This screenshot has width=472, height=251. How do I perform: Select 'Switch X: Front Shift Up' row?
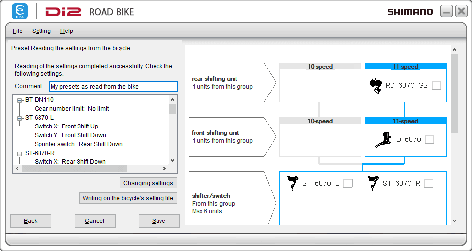[x=66, y=126]
